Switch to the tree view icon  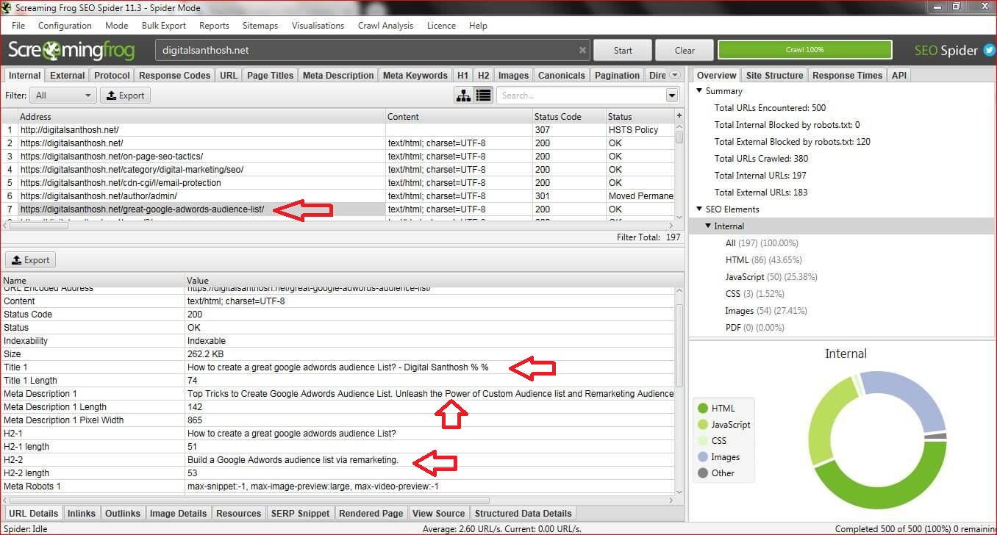point(463,96)
